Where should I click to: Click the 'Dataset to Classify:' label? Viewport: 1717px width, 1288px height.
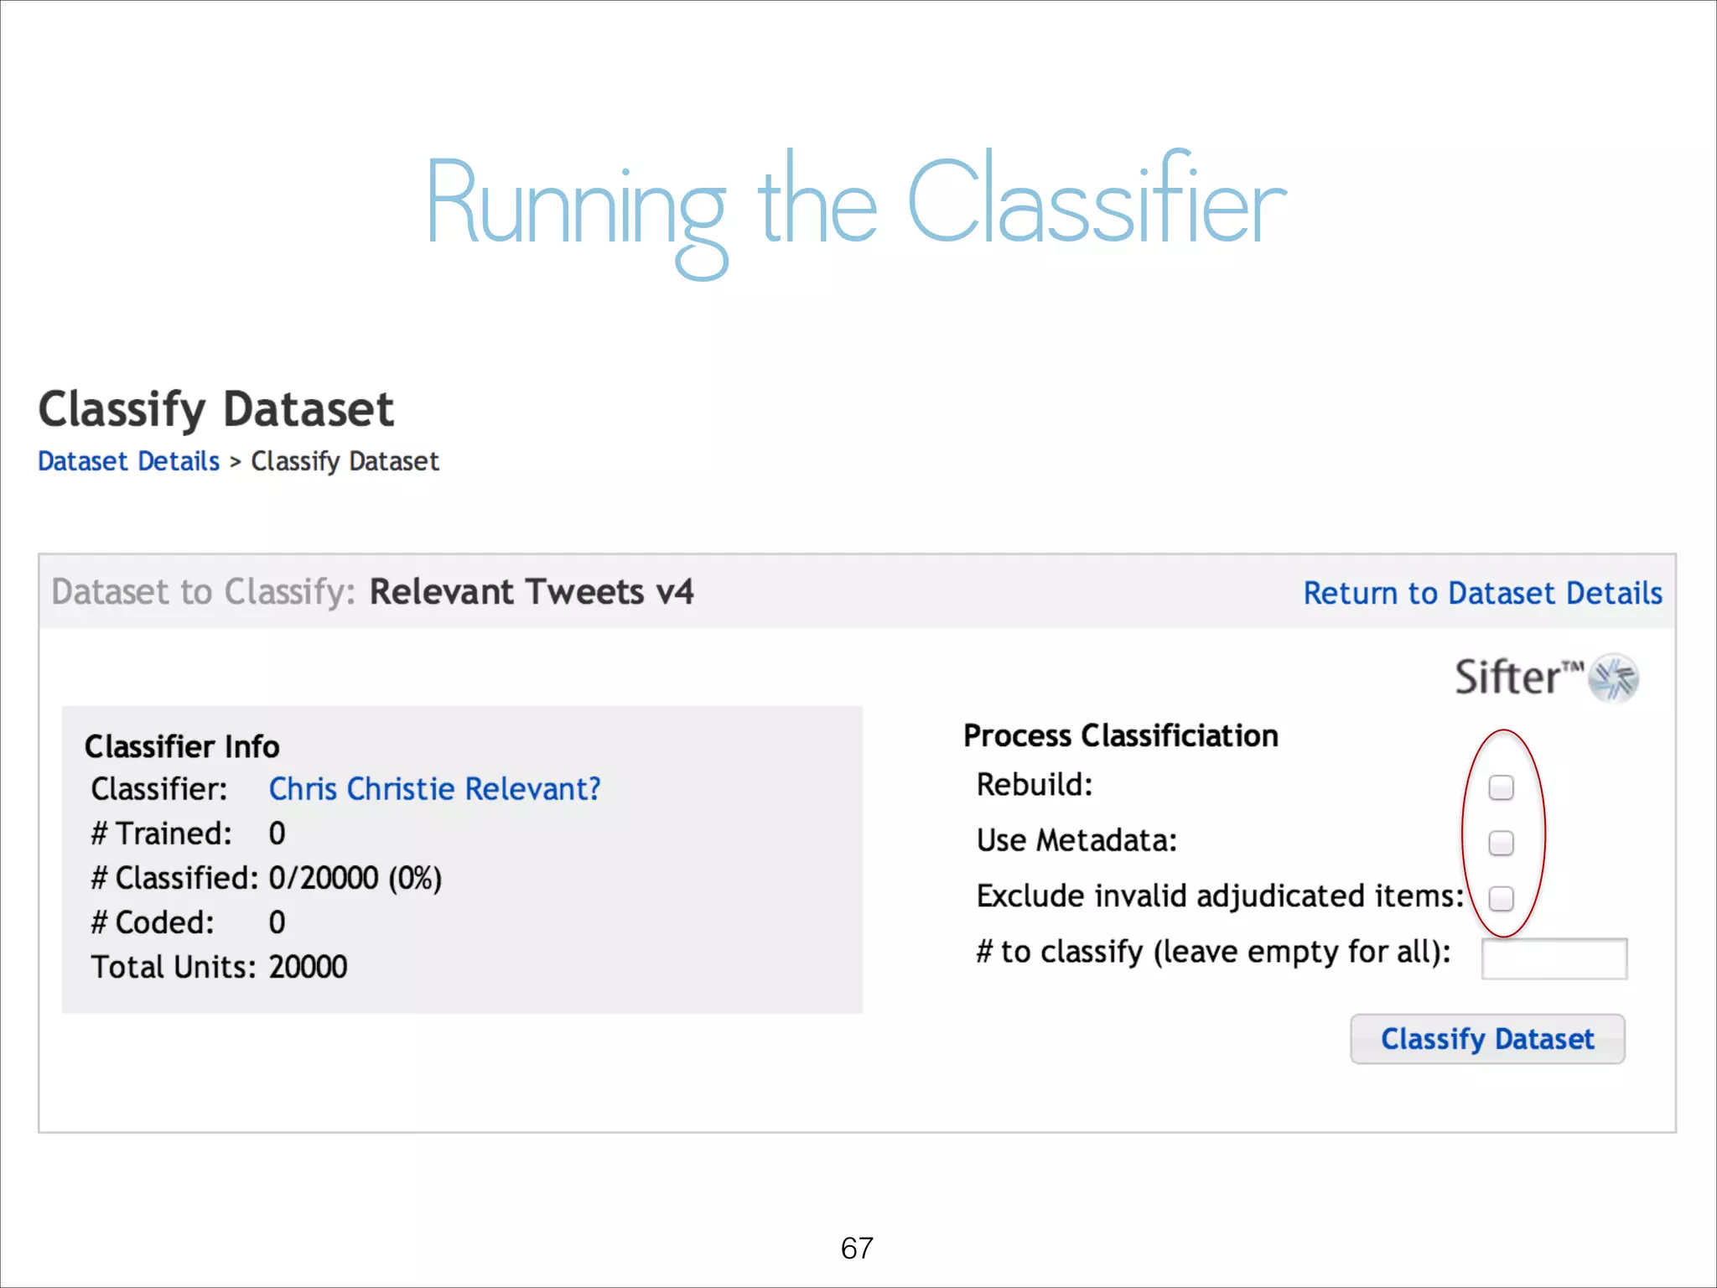tap(204, 592)
